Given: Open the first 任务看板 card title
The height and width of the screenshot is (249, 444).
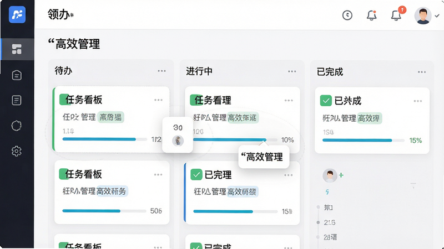Looking at the screenshot, I should click(84, 100).
